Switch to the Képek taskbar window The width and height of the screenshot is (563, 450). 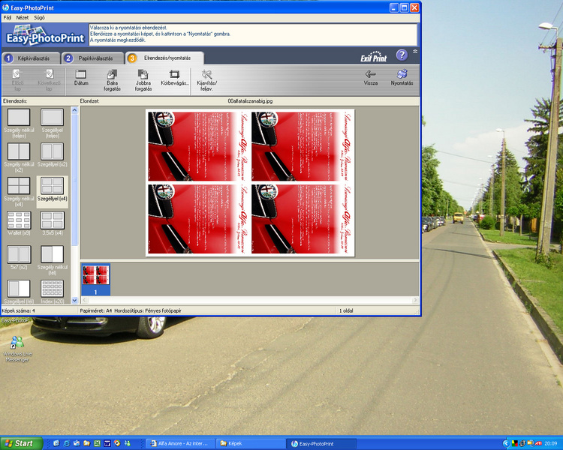(x=251, y=443)
